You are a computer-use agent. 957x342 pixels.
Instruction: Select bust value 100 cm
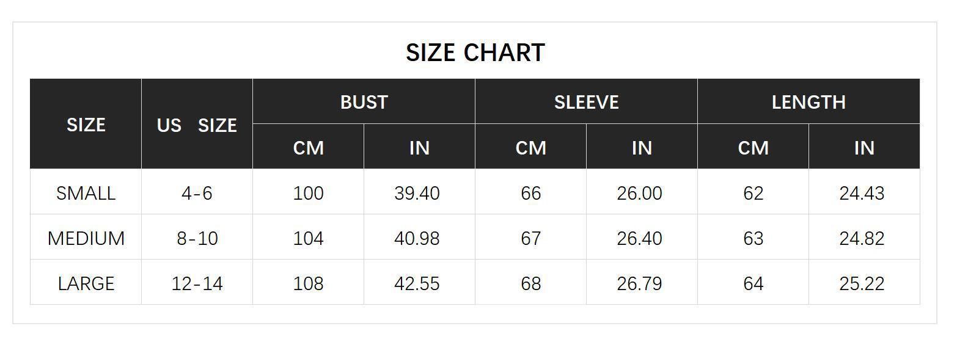(308, 193)
